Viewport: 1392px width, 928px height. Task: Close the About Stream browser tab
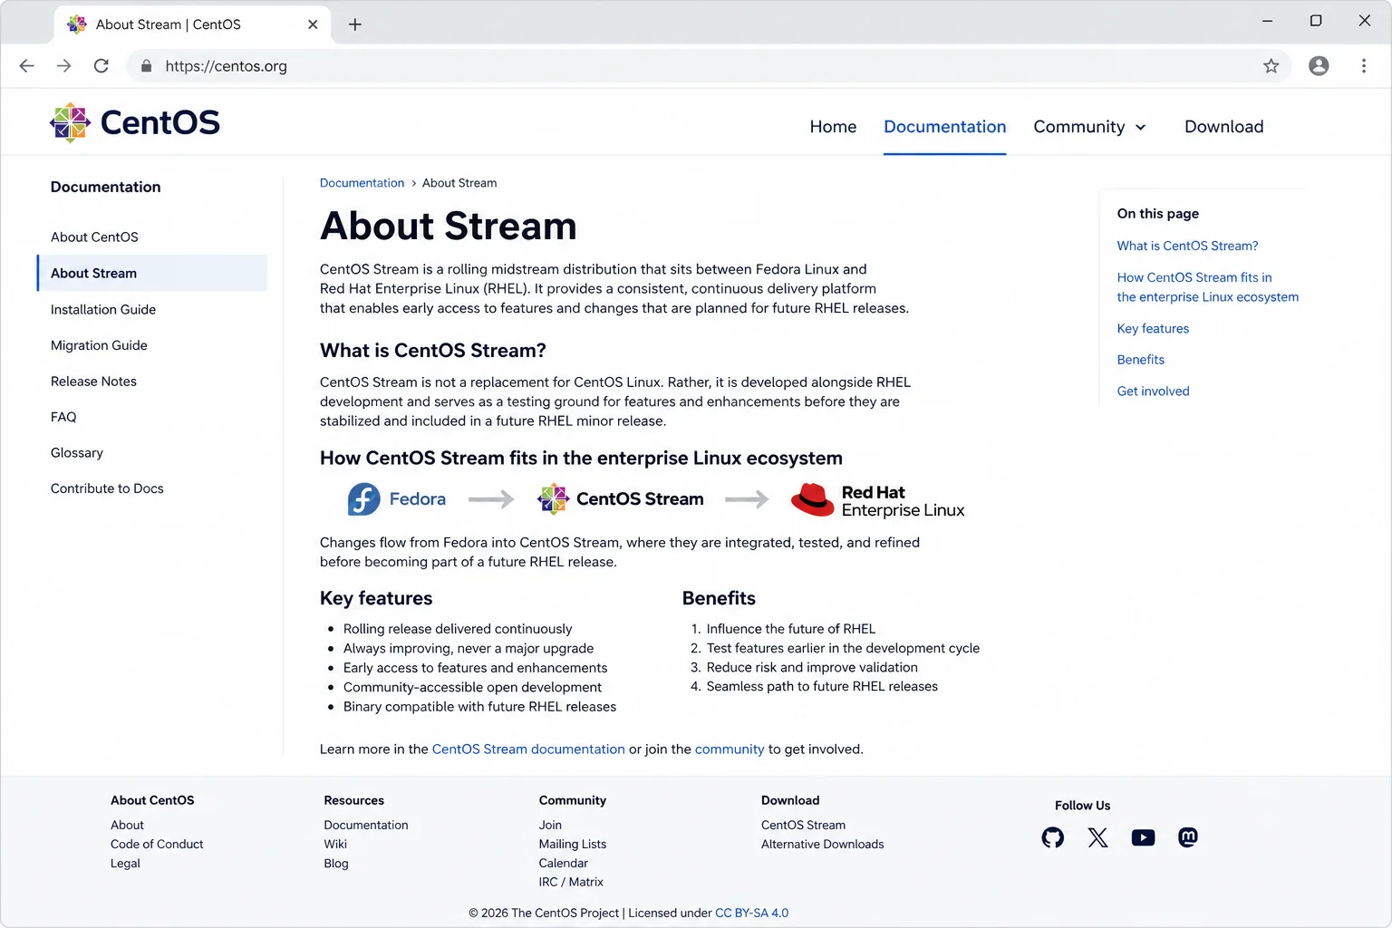pos(313,24)
